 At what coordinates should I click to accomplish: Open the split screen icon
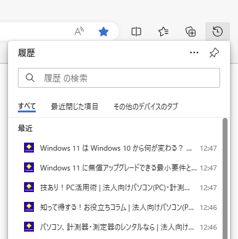coord(136,31)
